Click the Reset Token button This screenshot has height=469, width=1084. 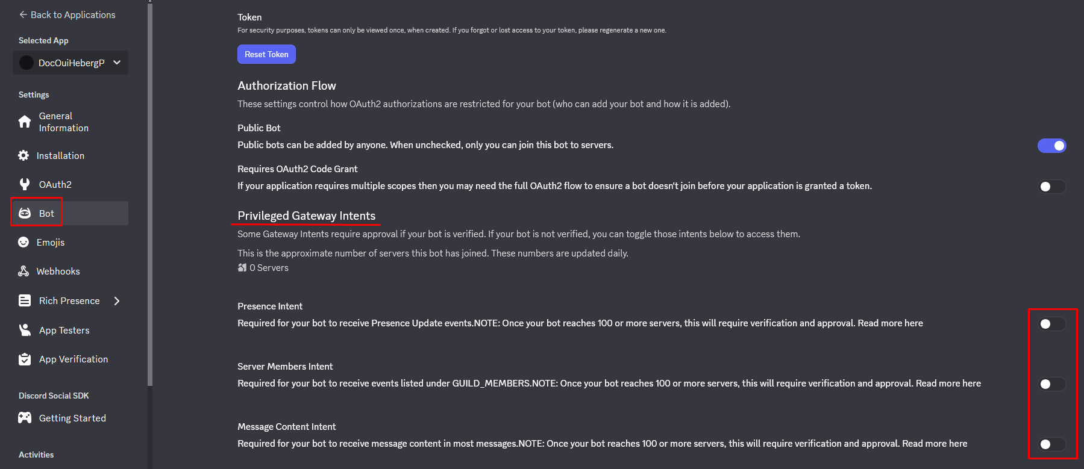point(266,54)
